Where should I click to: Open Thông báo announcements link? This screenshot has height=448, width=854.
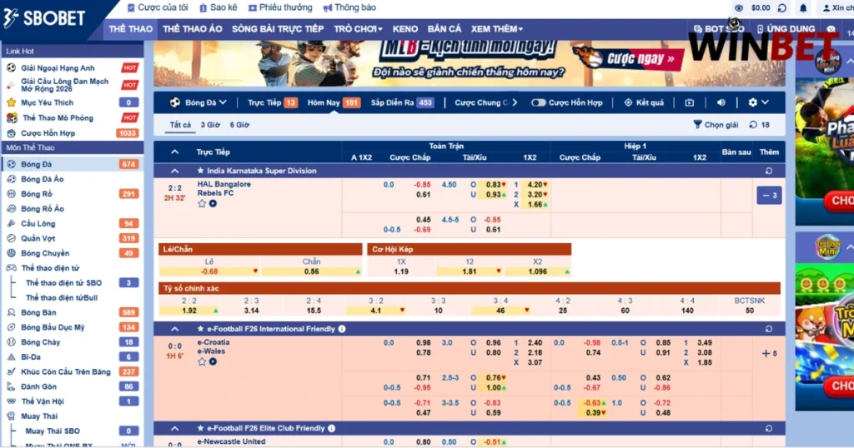point(349,7)
